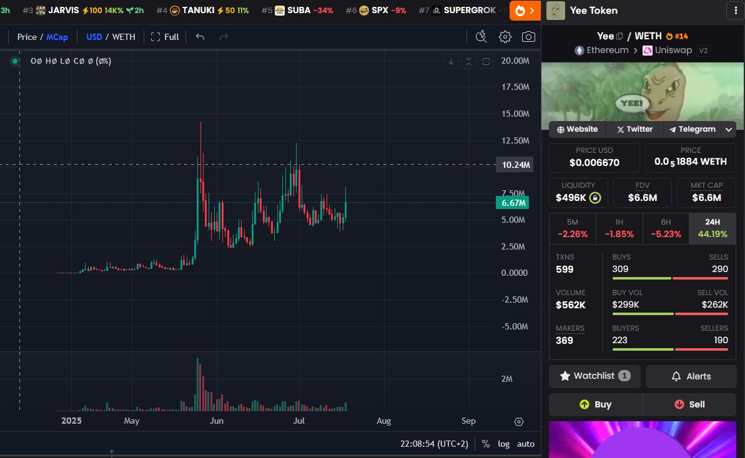Select the 6H timeframe stats tab
The width and height of the screenshot is (745, 458).
pos(666,228)
